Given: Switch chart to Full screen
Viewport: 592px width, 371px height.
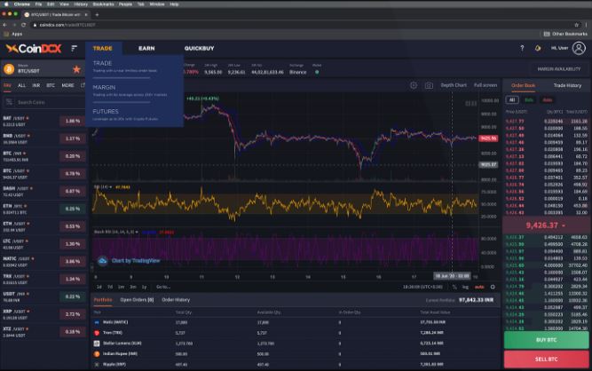Looking at the screenshot, I should (485, 85).
